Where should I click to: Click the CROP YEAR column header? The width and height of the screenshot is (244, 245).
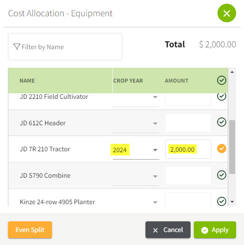click(128, 81)
